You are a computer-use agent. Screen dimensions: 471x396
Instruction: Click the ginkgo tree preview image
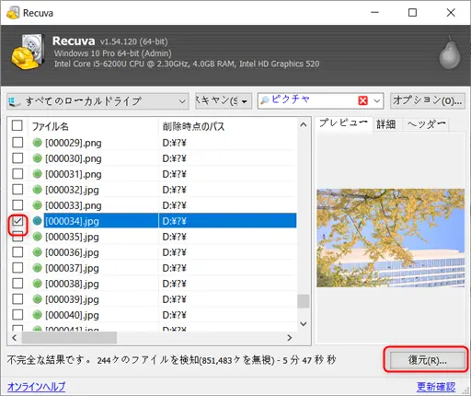click(390, 238)
